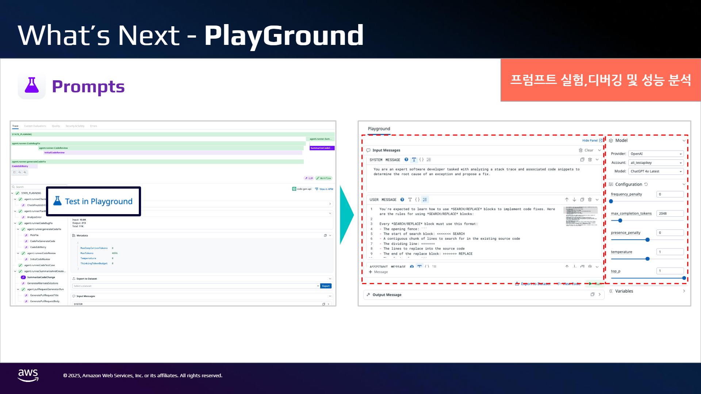Focus the span tree Search field
The image size is (701, 394).
point(39,187)
